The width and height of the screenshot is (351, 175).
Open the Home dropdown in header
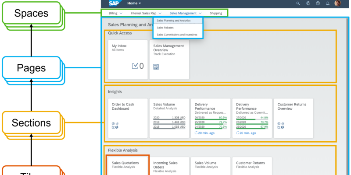[x=134, y=3]
